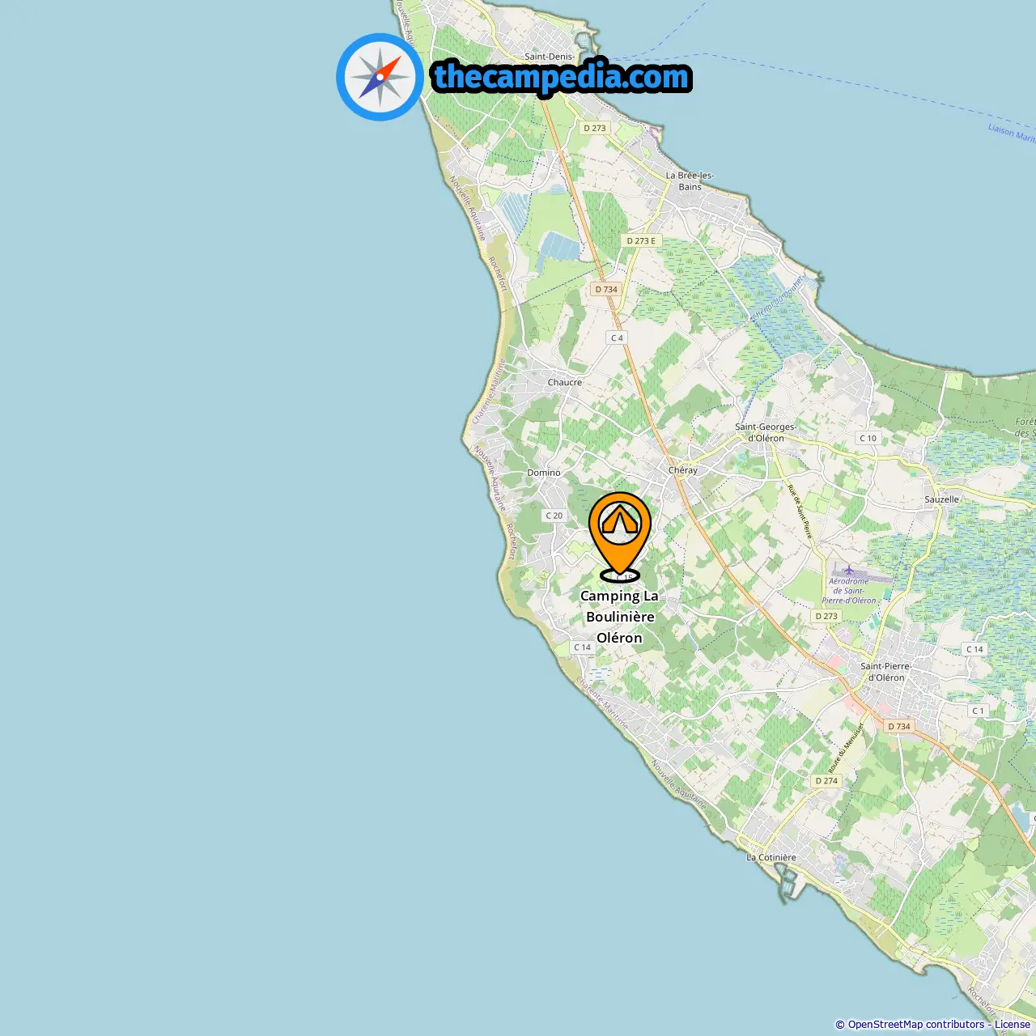This screenshot has width=1036, height=1036.
Task: Click the C 4 road shield
Action: pyautogui.click(x=617, y=338)
